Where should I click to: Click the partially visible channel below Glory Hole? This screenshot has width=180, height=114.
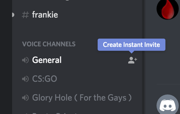tap(56, 113)
